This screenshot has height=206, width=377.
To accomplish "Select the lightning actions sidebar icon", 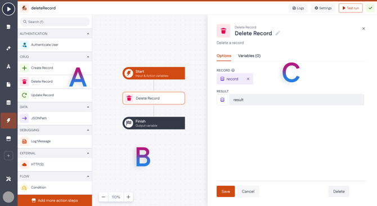I will 8,120.
